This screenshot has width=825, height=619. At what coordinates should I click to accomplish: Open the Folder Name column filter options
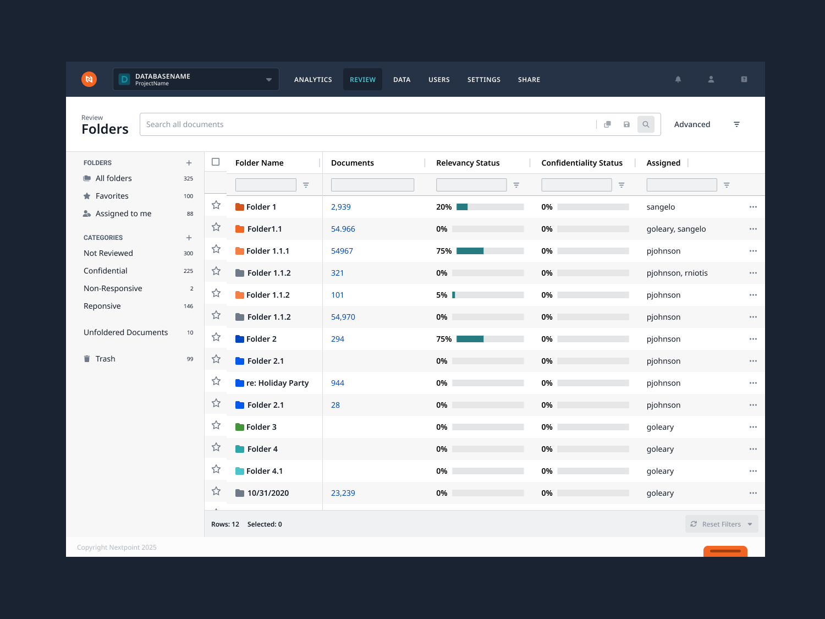click(x=306, y=185)
